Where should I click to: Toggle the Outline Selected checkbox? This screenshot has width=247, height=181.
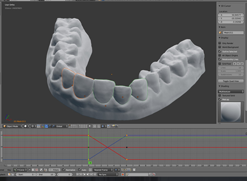(x=220, y=51)
